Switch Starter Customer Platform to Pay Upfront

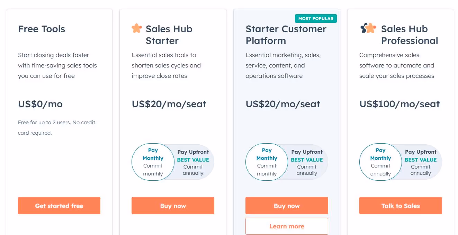307,162
